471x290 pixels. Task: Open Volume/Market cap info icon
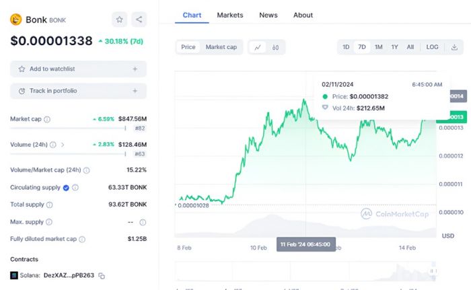87,170
